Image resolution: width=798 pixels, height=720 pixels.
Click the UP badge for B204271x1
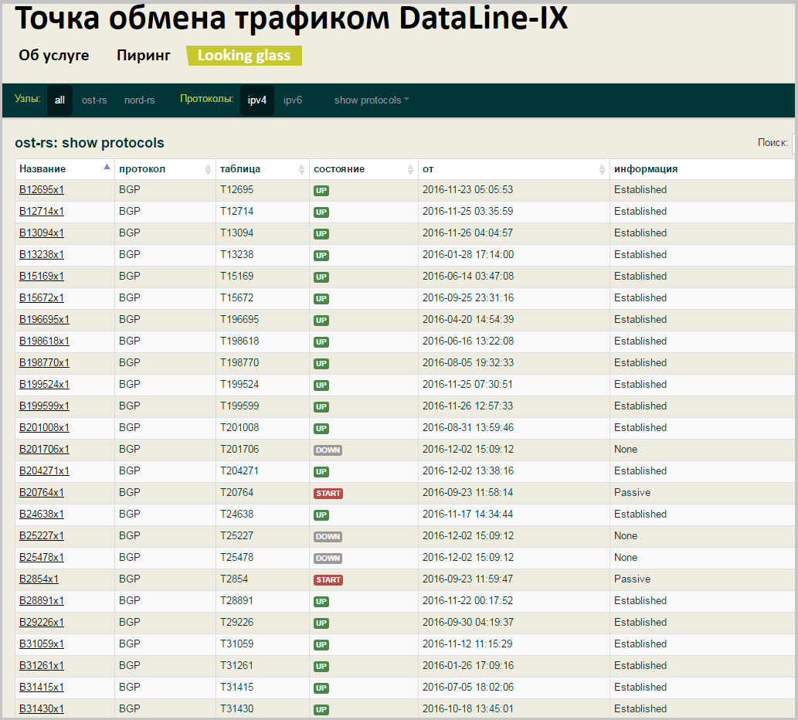[321, 472]
